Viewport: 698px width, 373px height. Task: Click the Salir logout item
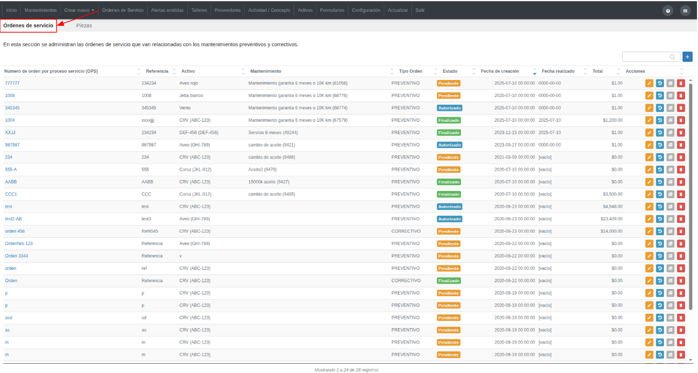tap(420, 10)
